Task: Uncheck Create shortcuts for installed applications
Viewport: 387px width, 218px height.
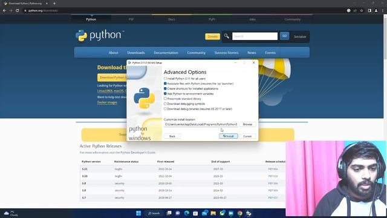Action: point(165,88)
